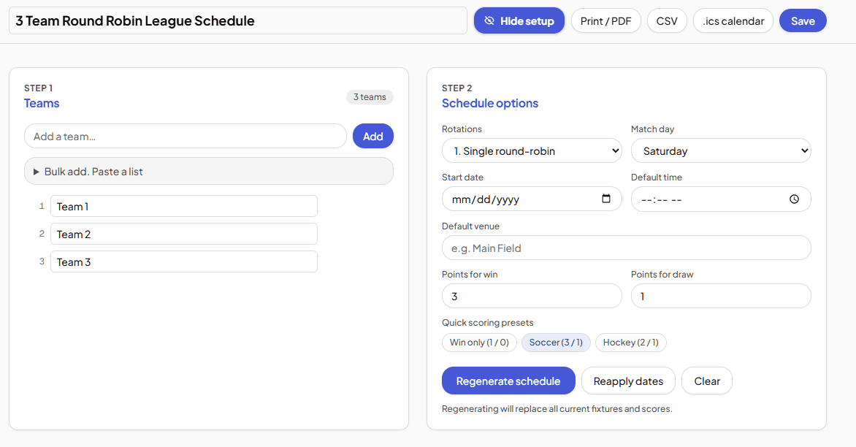Click the regenerating warning text

pos(557,409)
